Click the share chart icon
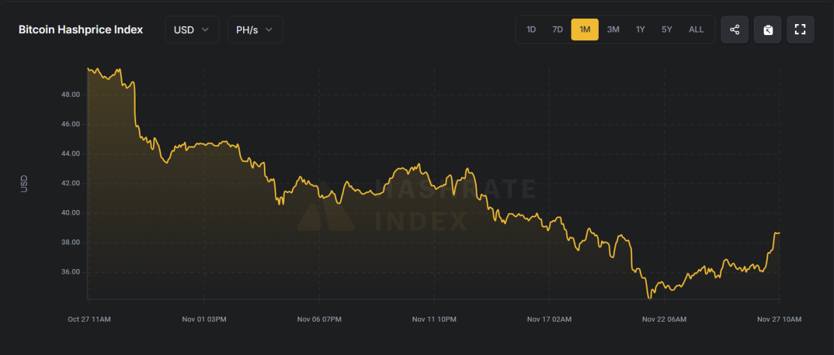The height and width of the screenshot is (355, 834). click(734, 30)
